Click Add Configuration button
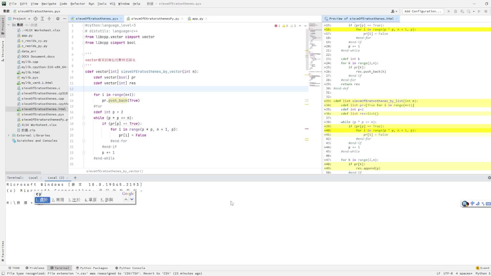This screenshot has height=276, width=491. [x=422, y=11]
